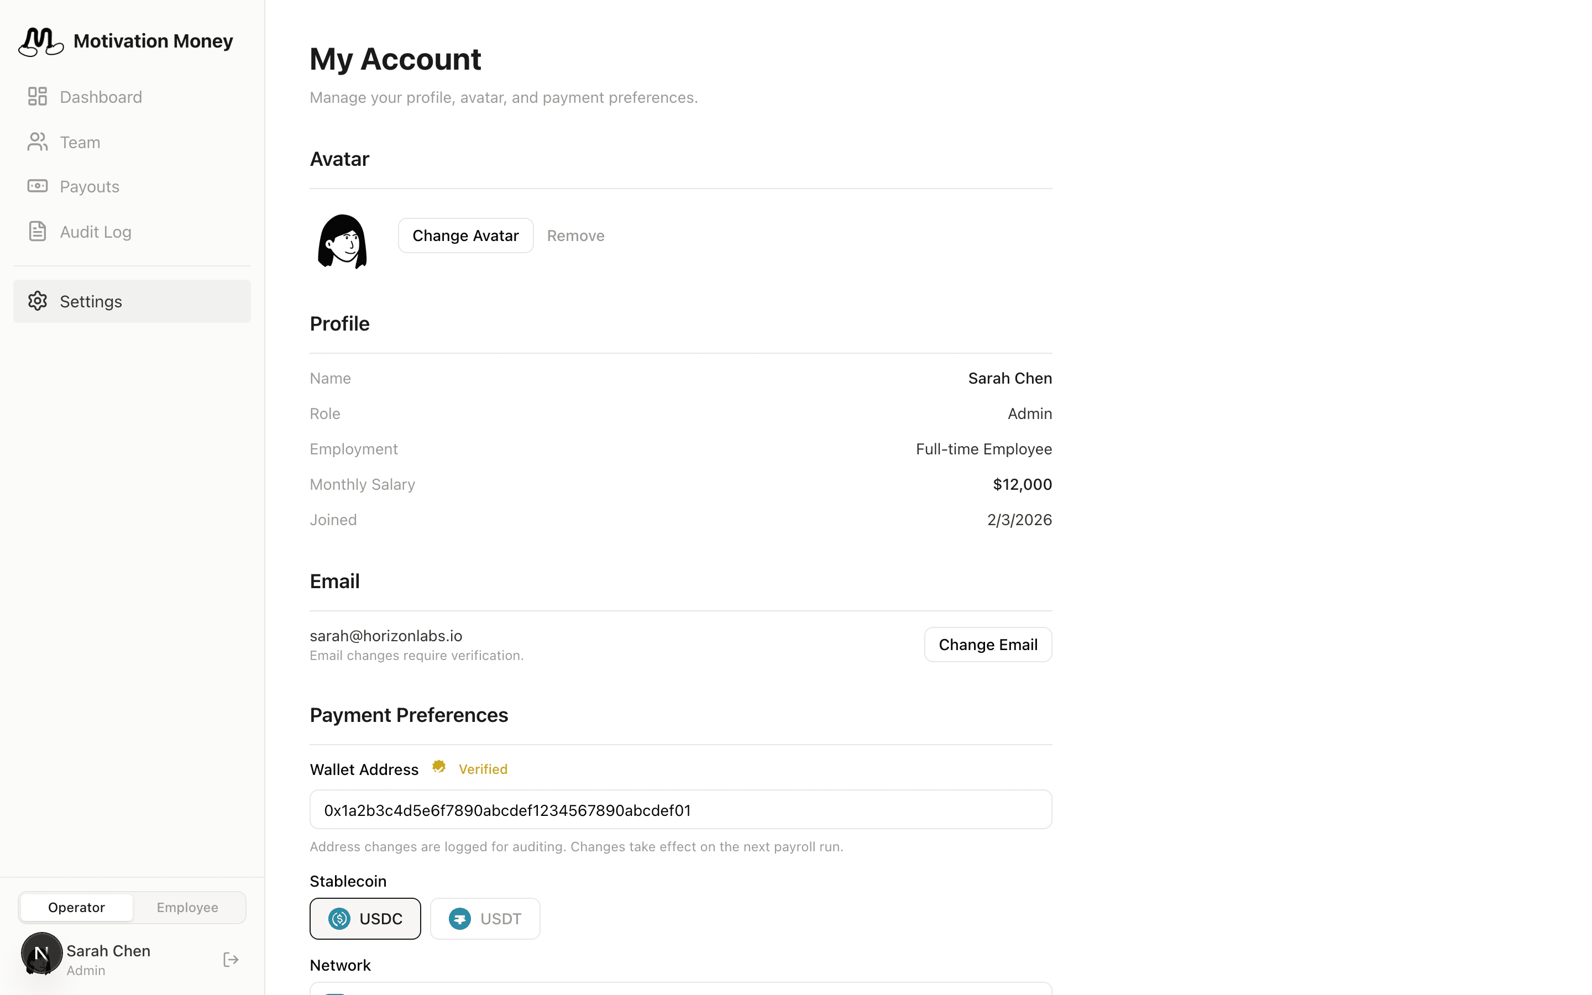Image resolution: width=1592 pixels, height=995 pixels.
Task: Click the Settings gear icon
Action: click(x=38, y=301)
